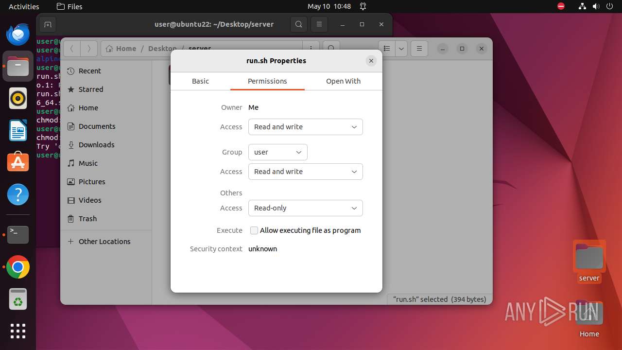Open the Owner Access dropdown
This screenshot has width=622, height=350.
click(x=305, y=127)
